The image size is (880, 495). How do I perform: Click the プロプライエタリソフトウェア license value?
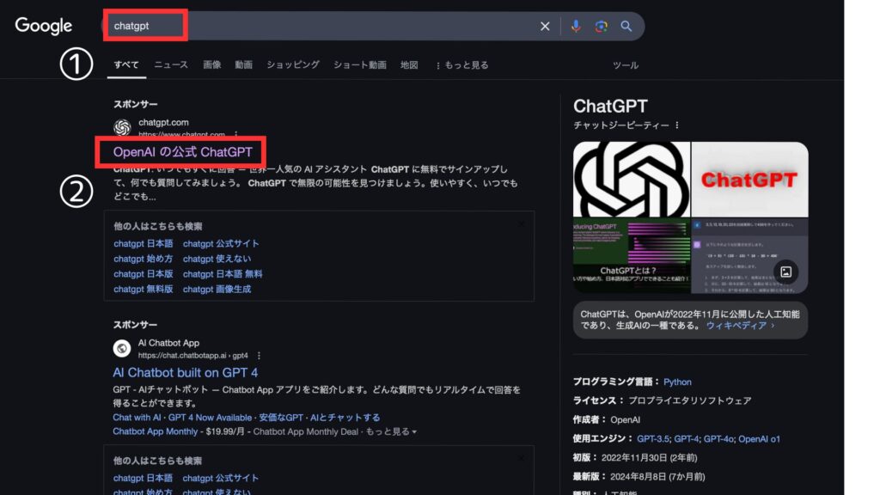pos(690,400)
